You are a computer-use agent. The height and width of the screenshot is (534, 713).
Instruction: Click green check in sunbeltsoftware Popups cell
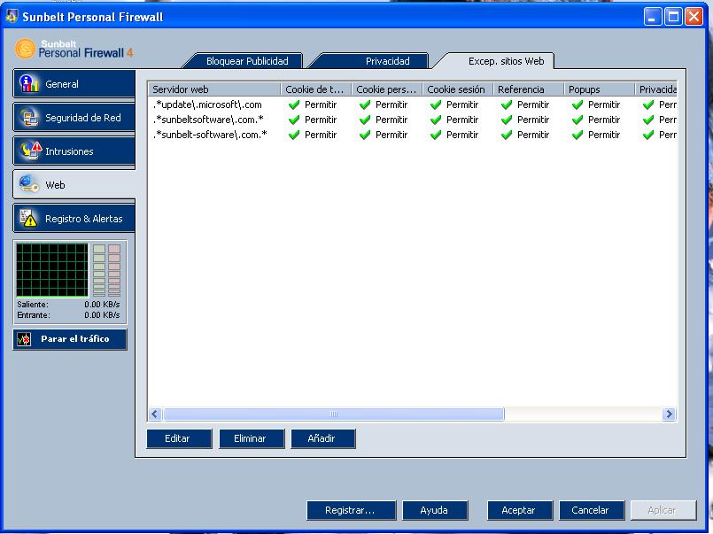tap(578, 120)
